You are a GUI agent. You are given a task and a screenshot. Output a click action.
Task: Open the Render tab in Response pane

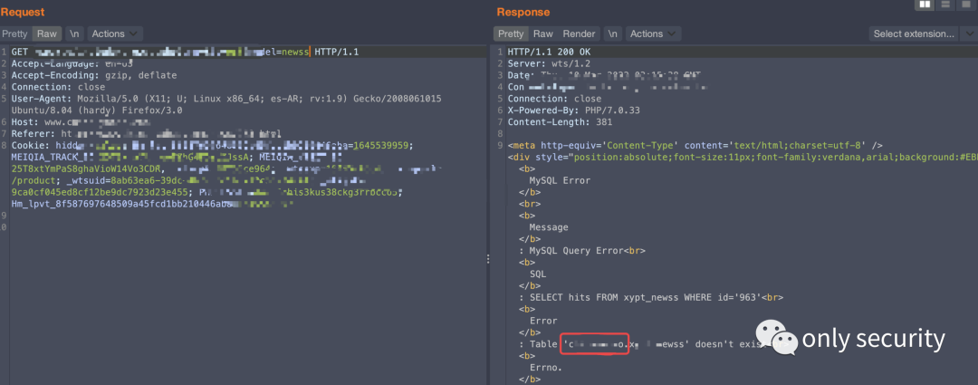[x=579, y=34]
